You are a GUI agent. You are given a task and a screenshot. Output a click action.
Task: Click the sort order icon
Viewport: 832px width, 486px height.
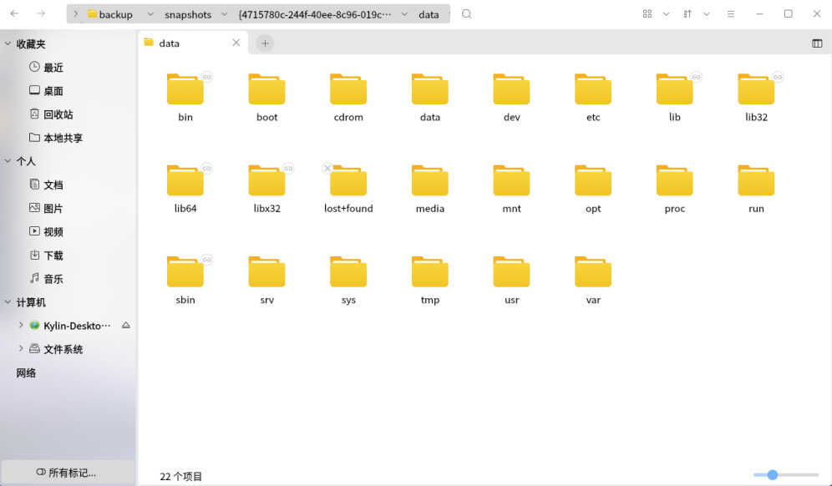687,14
